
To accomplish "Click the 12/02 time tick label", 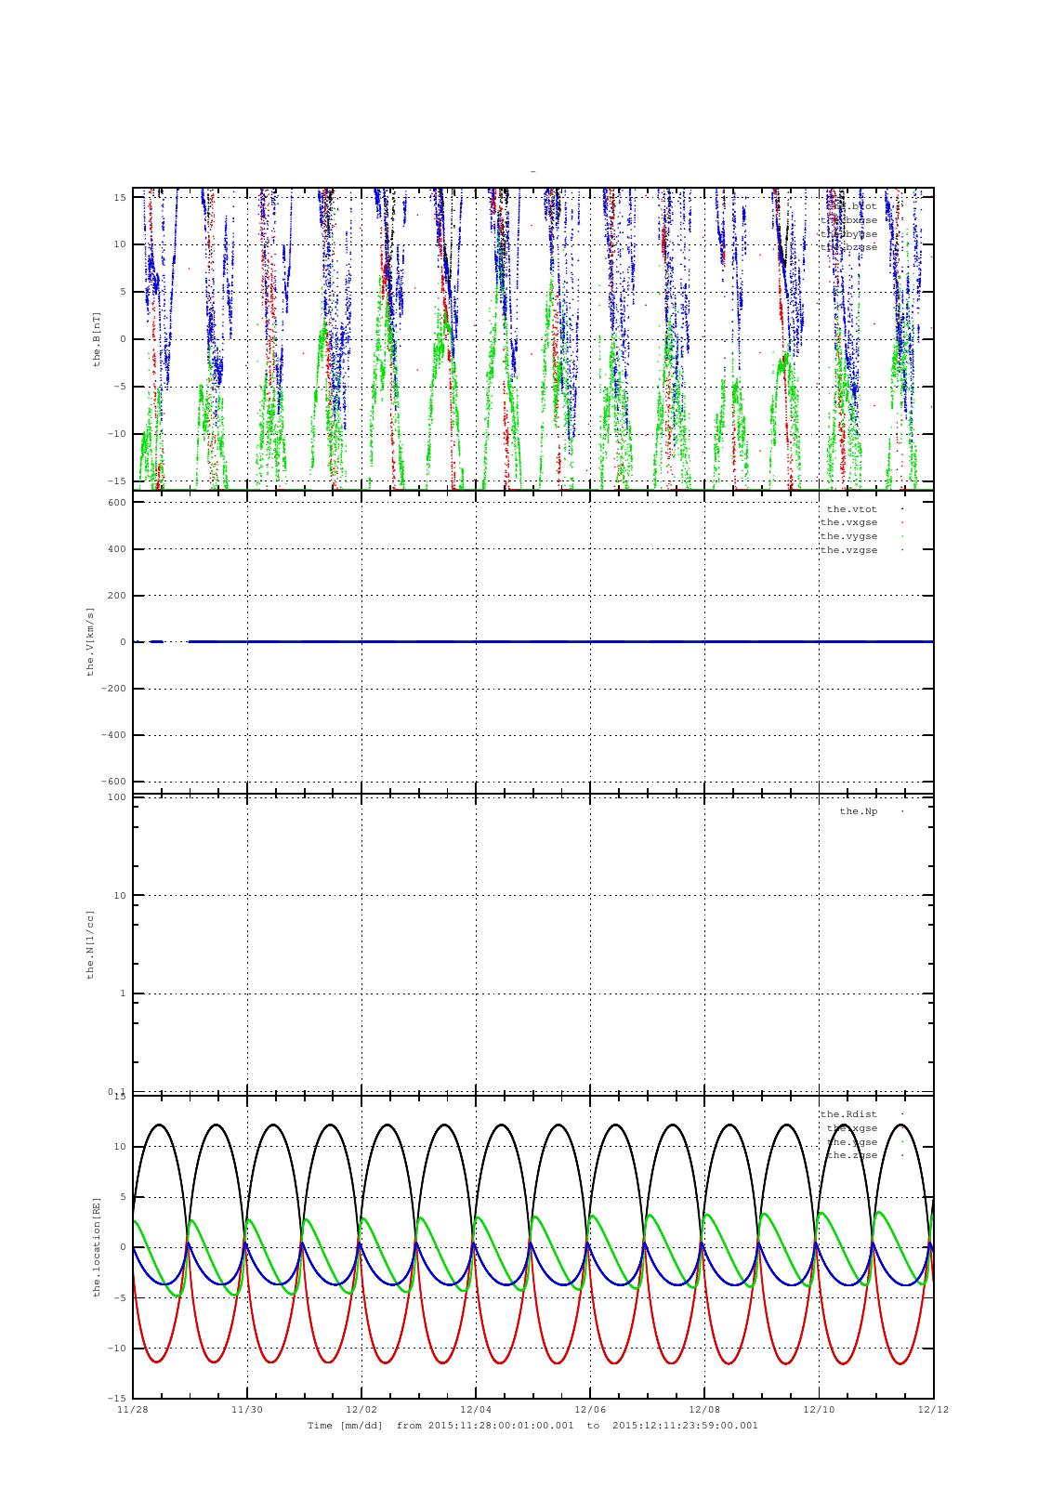I will click(x=361, y=1409).
